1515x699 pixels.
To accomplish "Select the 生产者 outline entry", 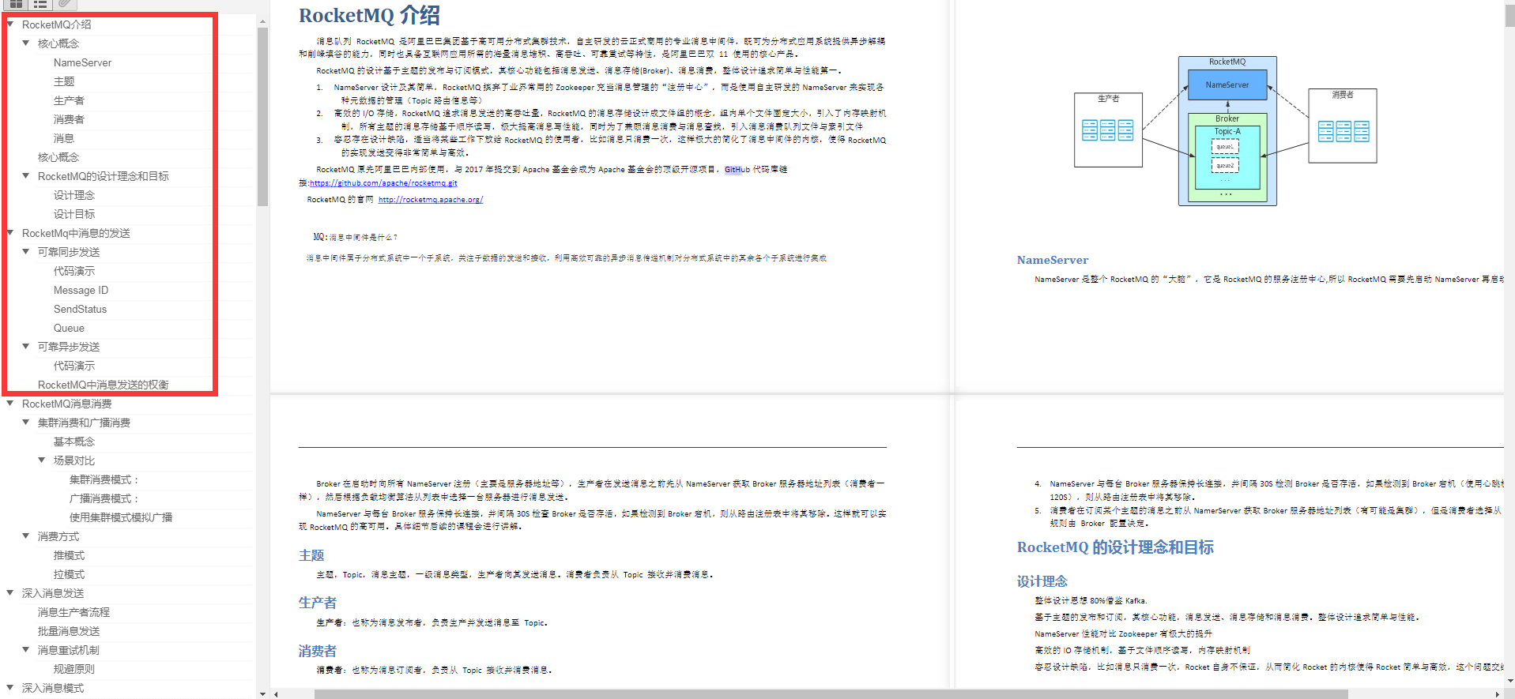I will (x=69, y=100).
